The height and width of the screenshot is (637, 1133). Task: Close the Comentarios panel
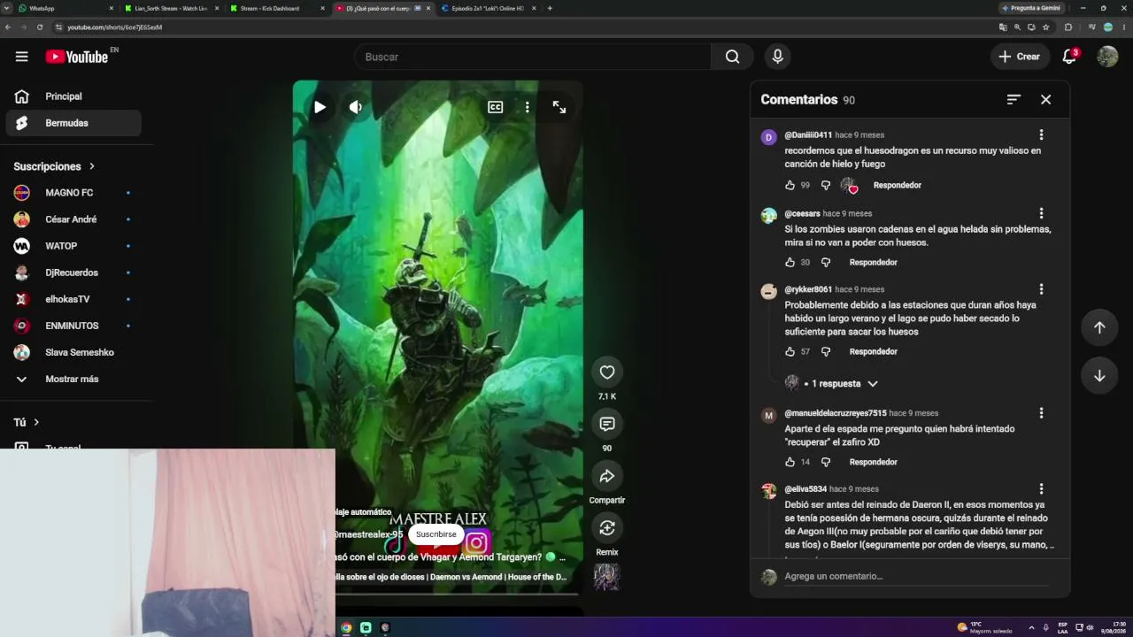(1045, 100)
